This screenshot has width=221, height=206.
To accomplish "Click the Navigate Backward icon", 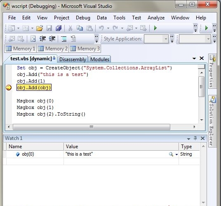I will (129, 28).
